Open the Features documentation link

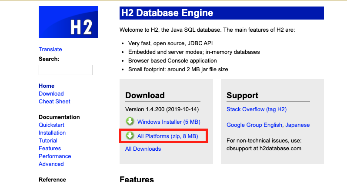(50, 149)
